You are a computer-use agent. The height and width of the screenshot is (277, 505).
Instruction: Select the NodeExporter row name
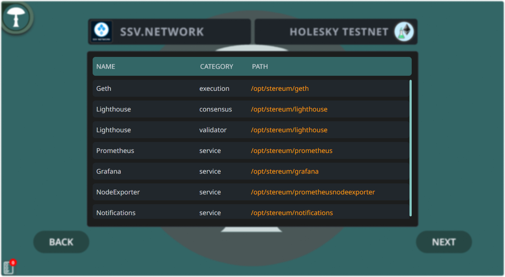118,192
